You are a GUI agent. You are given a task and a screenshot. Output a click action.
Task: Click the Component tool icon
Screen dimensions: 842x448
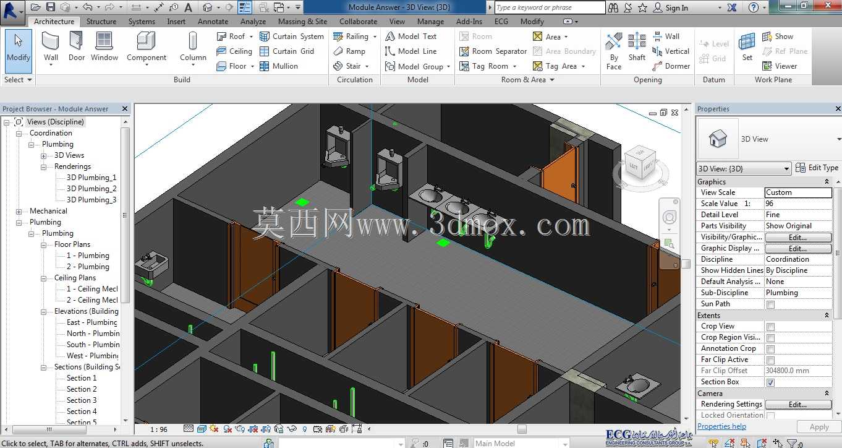click(x=147, y=41)
